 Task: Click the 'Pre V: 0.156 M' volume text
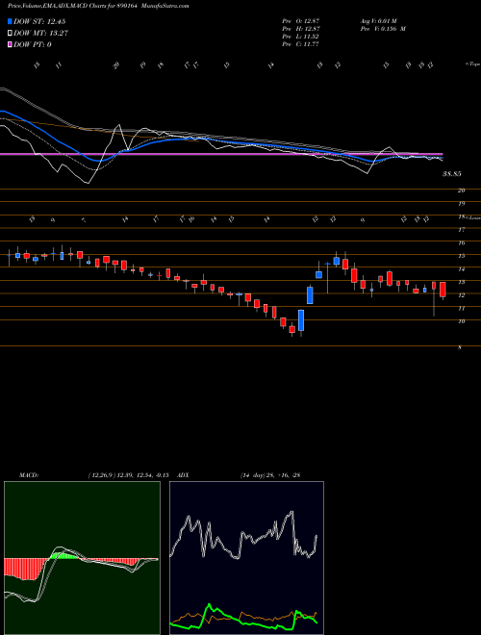384,29
